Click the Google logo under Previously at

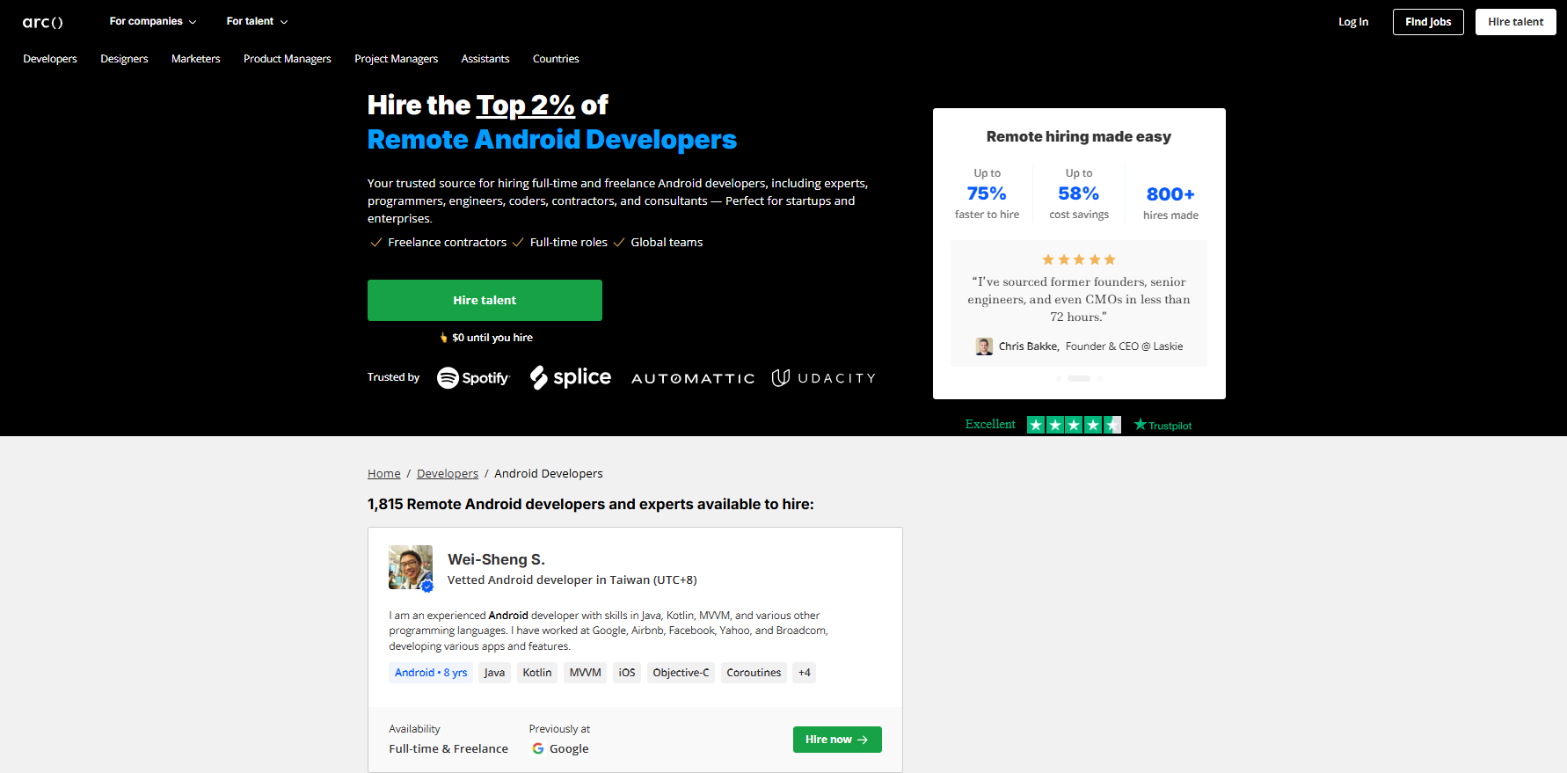pos(538,749)
